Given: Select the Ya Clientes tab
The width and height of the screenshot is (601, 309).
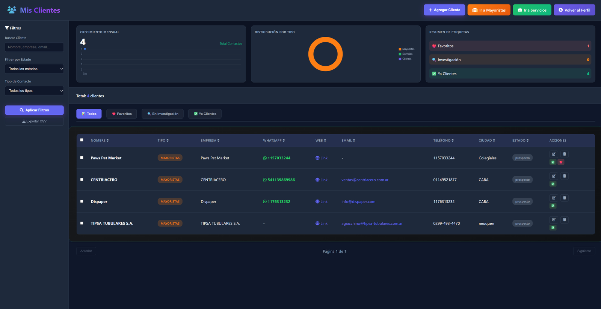Looking at the screenshot, I should pos(205,114).
